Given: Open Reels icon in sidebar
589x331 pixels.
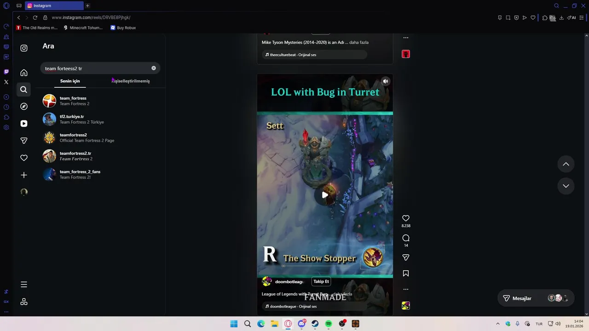Looking at the screenshot, I should tap(24, 123).
